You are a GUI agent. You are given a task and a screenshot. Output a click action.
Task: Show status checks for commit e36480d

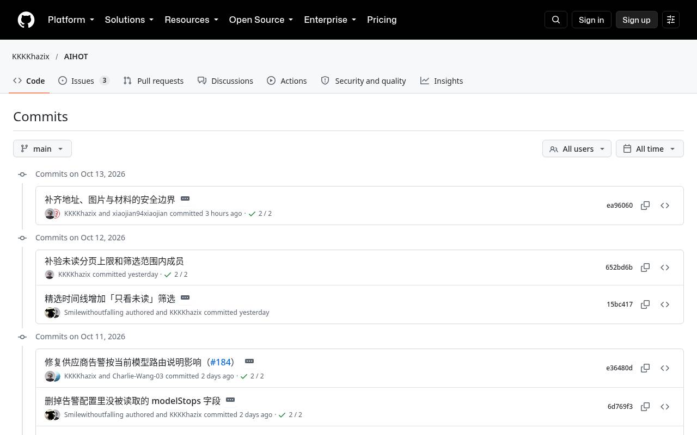pos(252,376)
